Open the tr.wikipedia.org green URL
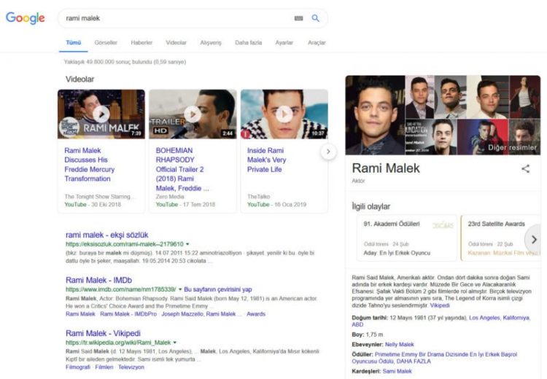 click(x=118, y=343)
